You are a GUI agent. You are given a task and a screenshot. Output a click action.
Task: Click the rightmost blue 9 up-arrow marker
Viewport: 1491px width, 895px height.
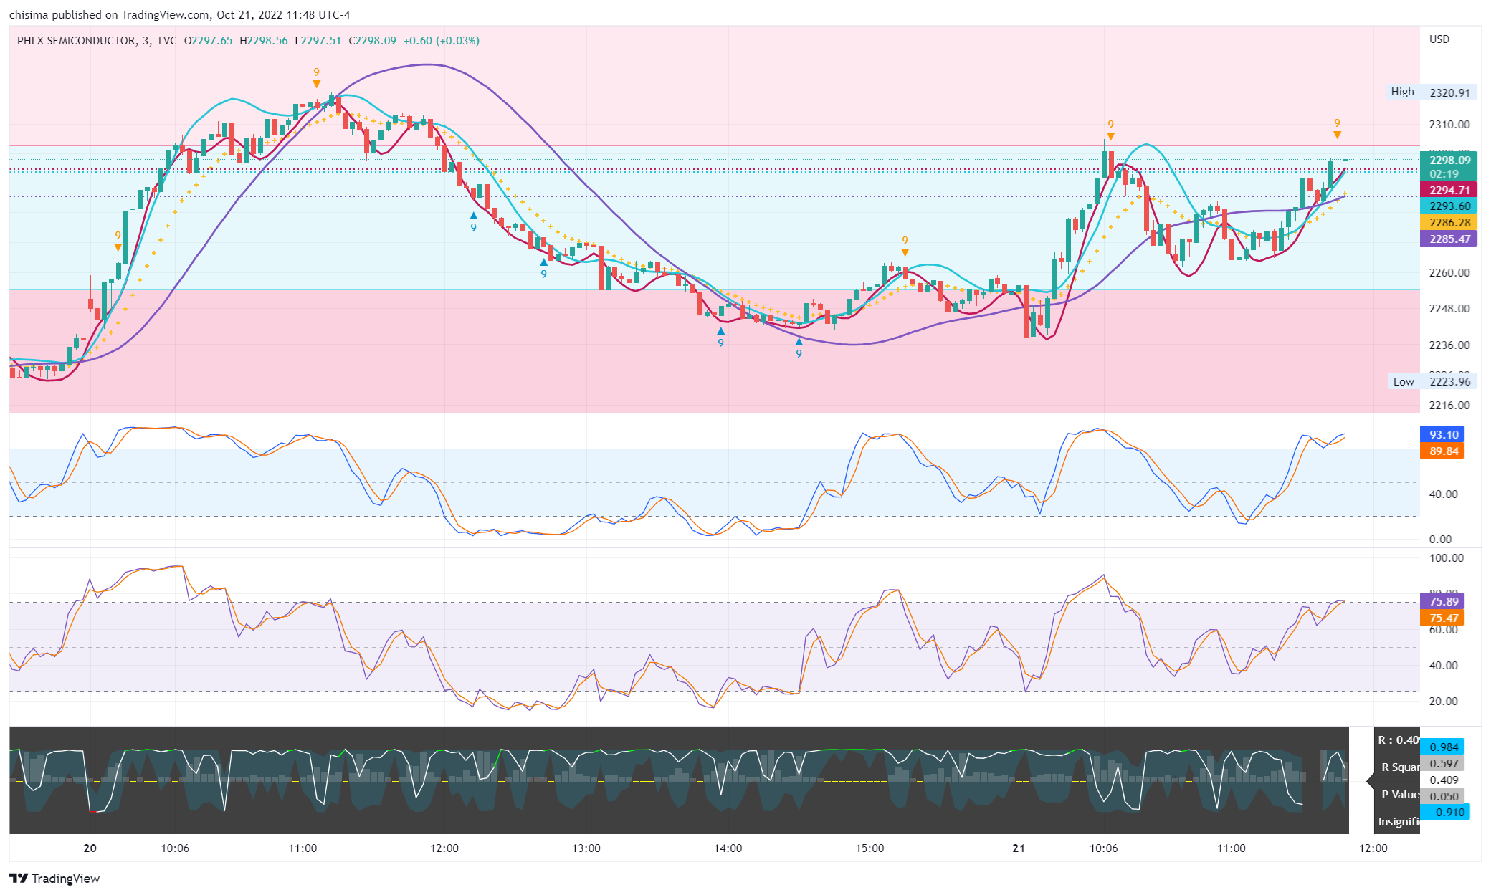point(799,348)
